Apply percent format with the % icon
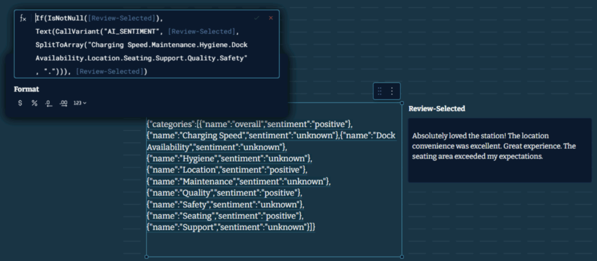The image size is (597, 261). click(x=34, y=103)
